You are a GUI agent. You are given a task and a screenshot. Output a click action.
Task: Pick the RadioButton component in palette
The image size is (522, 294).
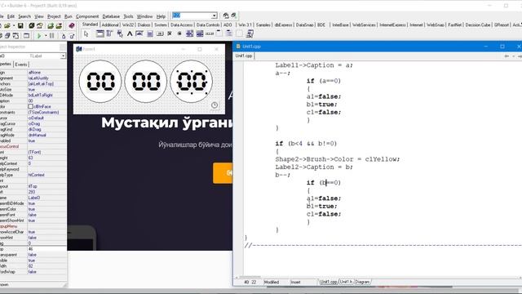coord(179,33)
